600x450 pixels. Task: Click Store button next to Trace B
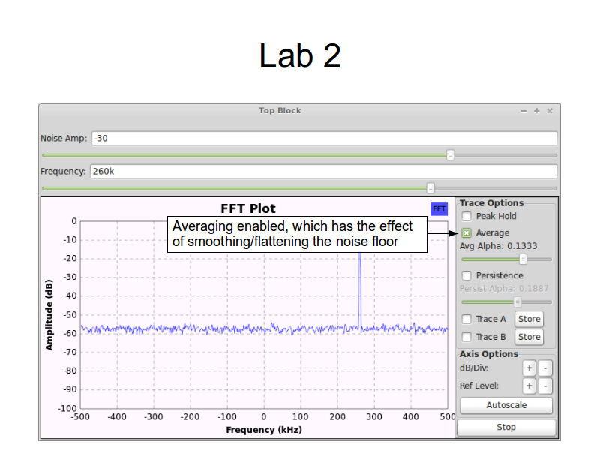[529, 337]
